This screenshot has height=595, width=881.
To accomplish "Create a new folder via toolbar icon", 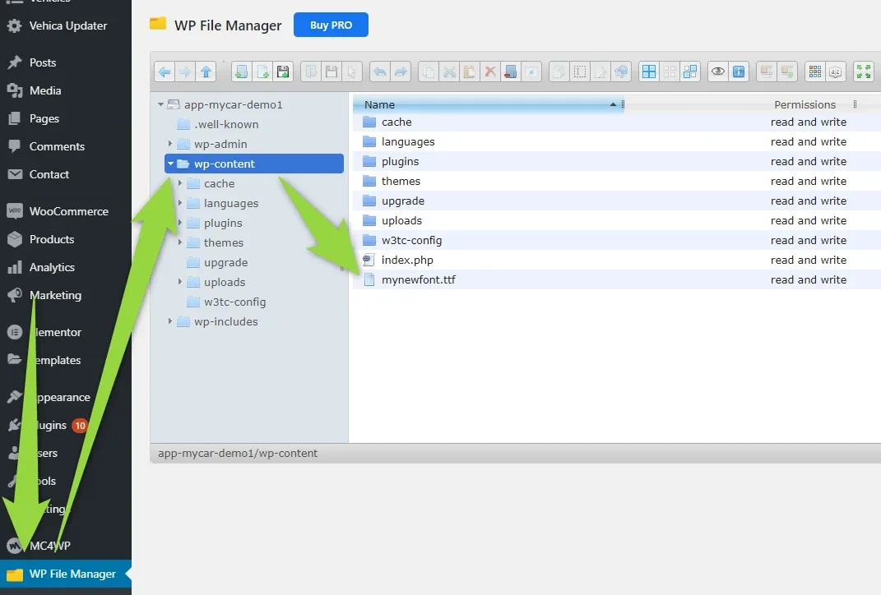I will click(242, 71).
